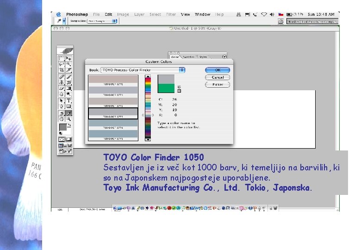Select swatch TOYO 0775

113,135
